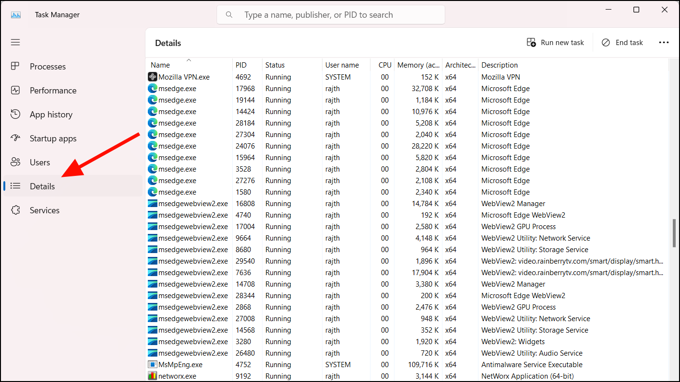
Task: Focus the name, publisher, or PID search field
Action: [x=331, y=15]
